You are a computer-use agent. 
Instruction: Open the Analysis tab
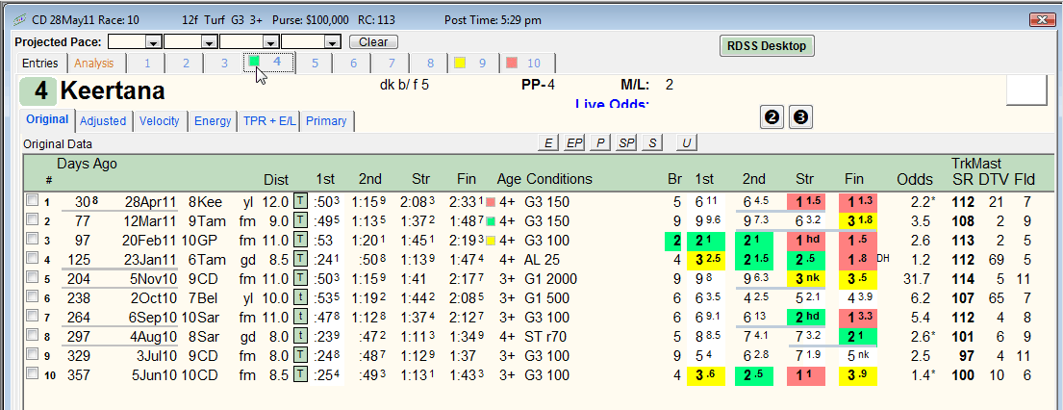(x=93, y=64)
